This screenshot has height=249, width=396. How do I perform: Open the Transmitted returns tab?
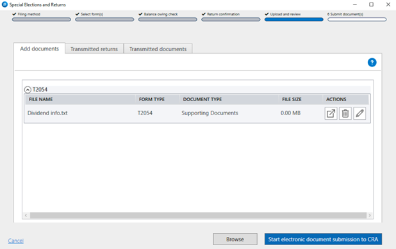(x=94, y=49)
